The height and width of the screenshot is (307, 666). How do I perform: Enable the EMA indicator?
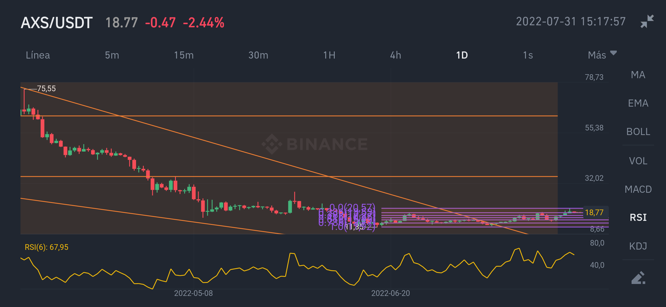[638, 103]
